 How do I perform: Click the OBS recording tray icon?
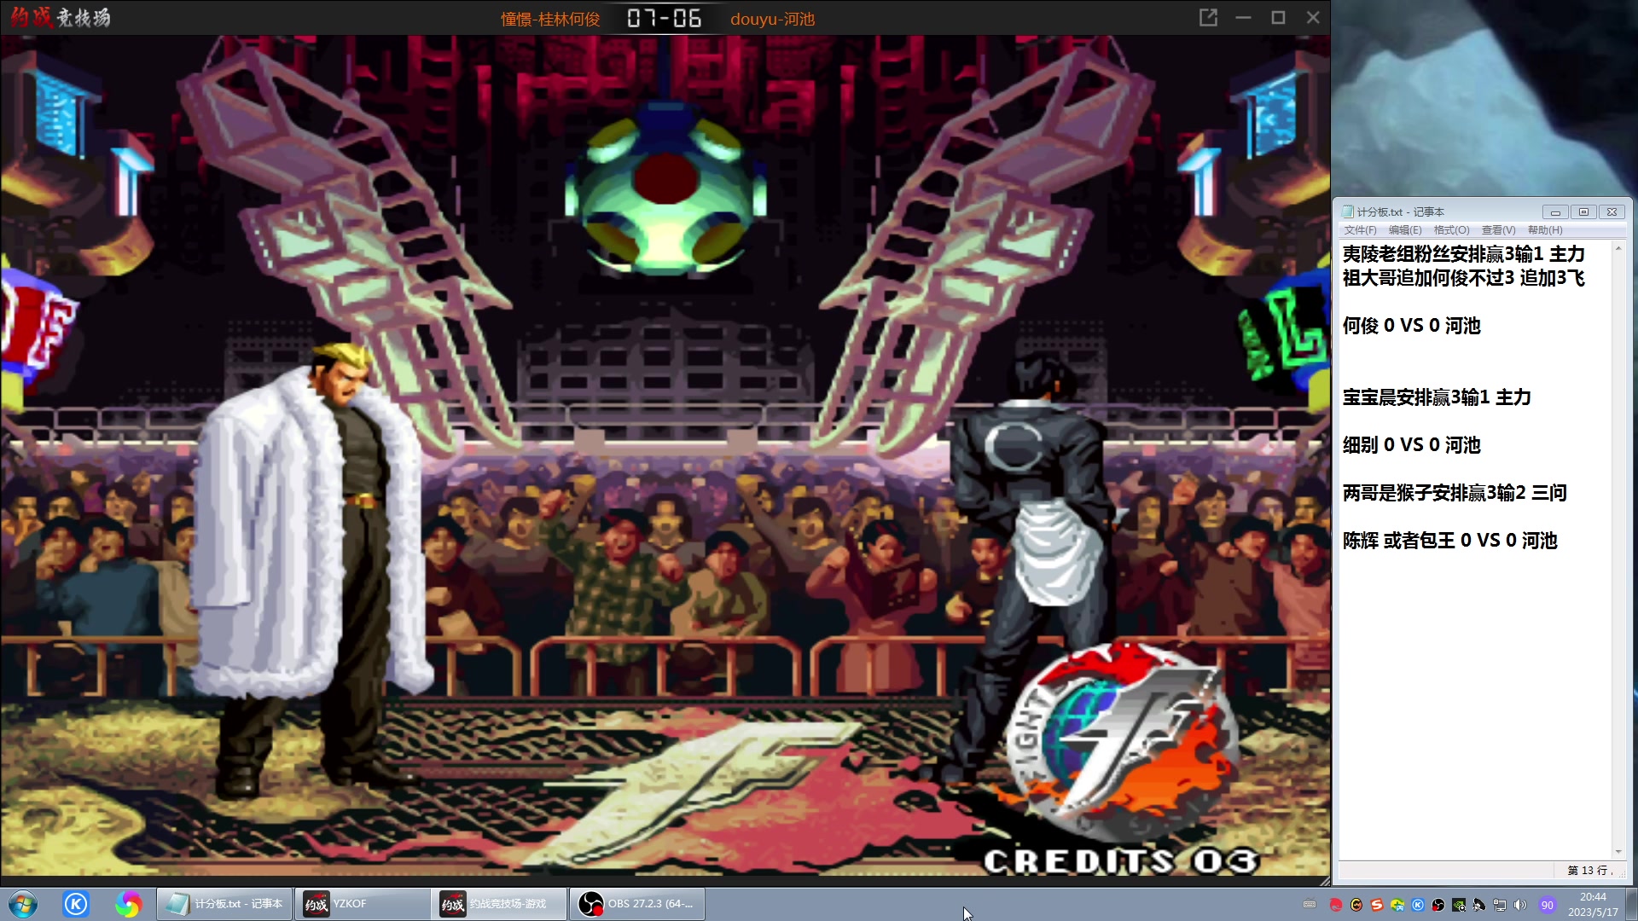pyautogui.click(x=1438, y=905)
